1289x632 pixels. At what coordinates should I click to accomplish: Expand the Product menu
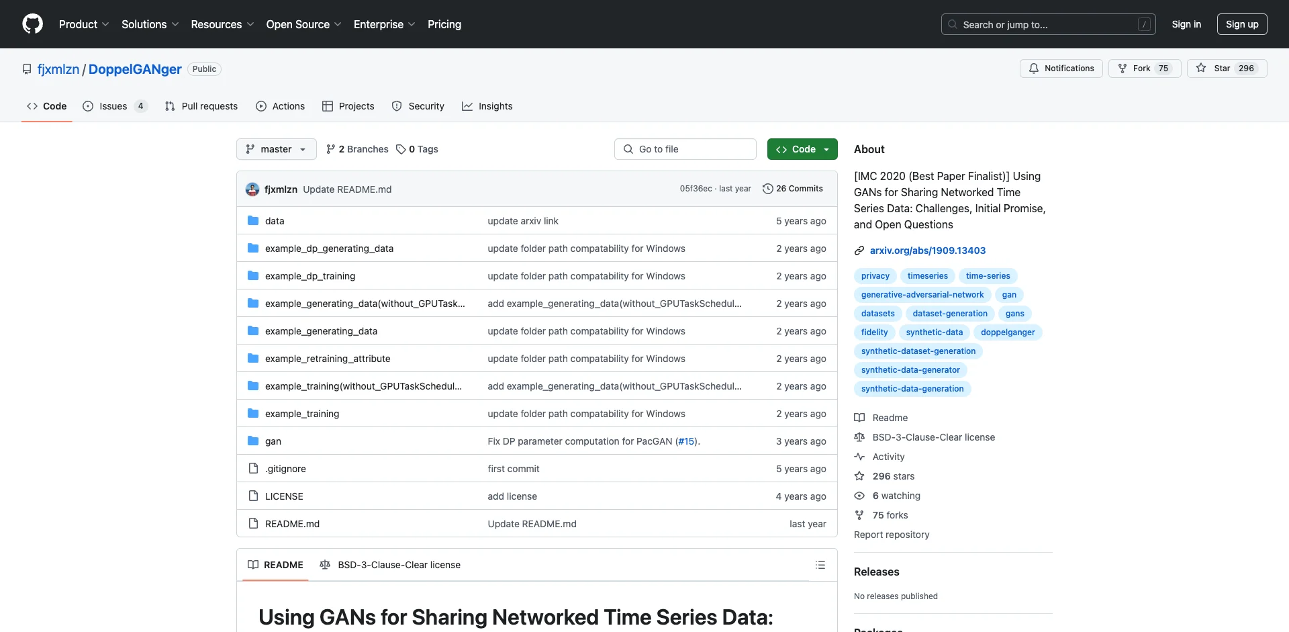(84, 24)
